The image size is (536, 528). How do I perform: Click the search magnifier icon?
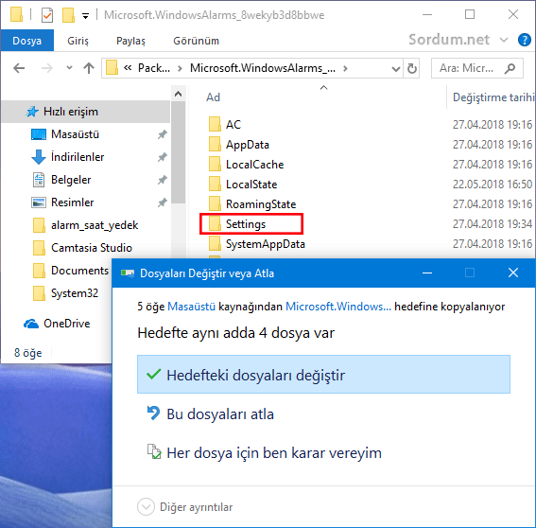[510, 68]
